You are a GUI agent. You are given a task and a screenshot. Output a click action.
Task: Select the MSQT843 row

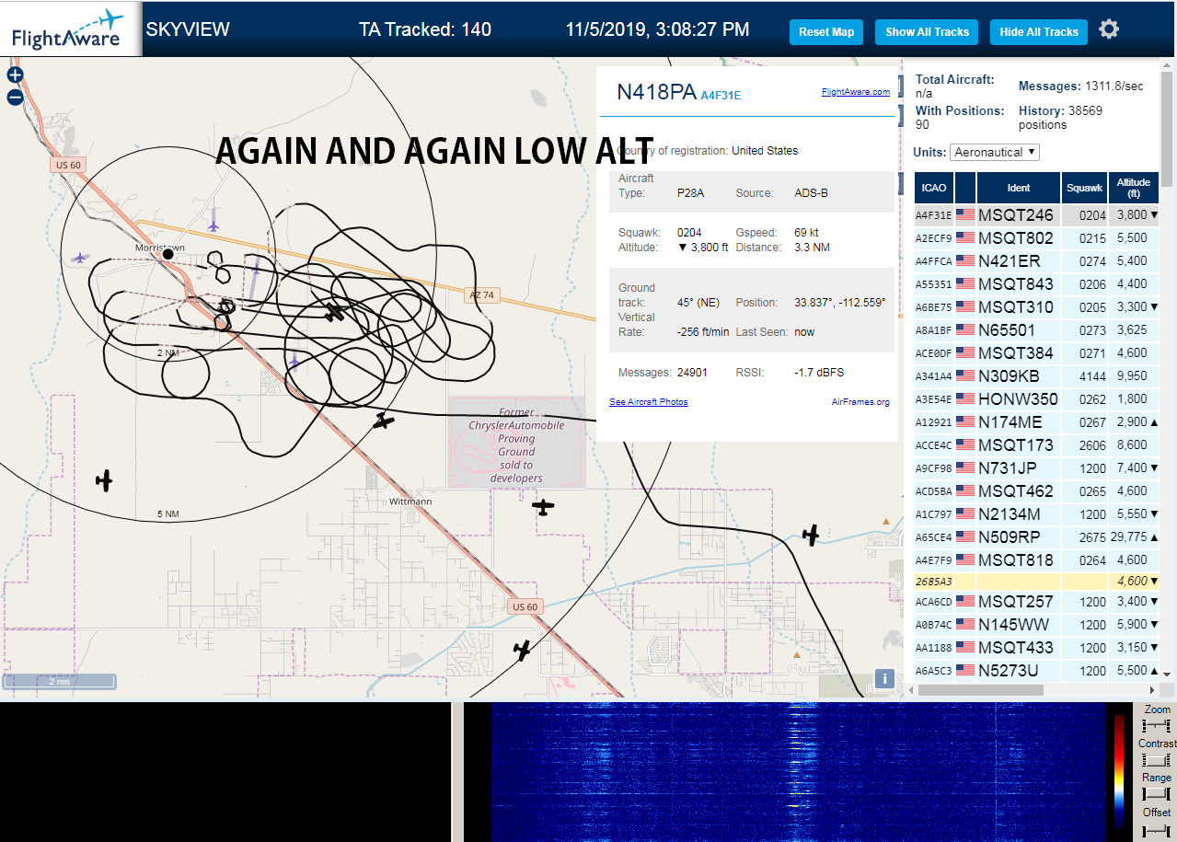click(1037, 284)
